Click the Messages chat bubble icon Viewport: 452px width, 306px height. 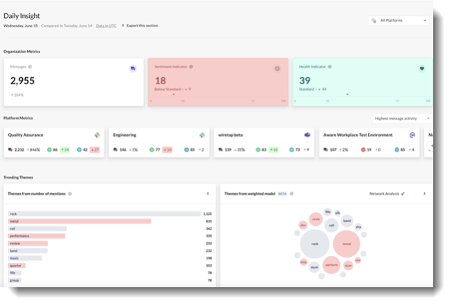(133, 68)
